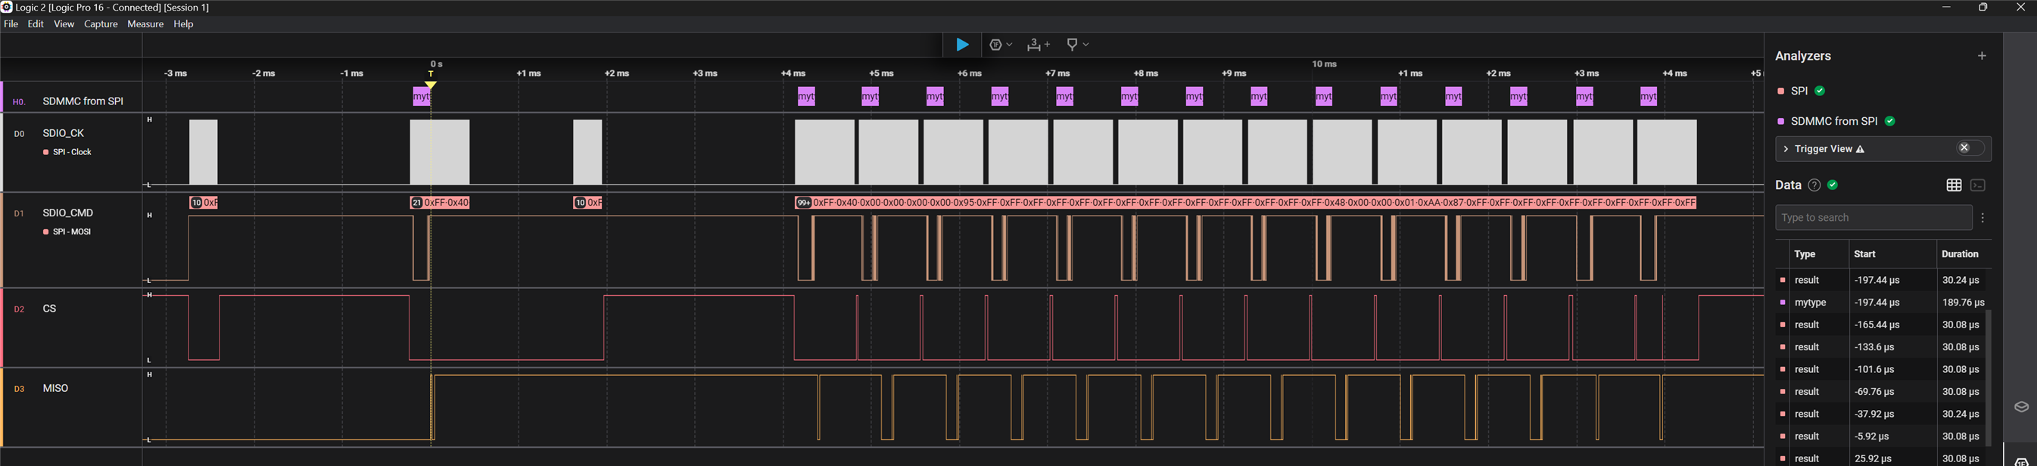Focus the Type to search field
This screenshot has height=466, width=2037.
coord(1873,217)
